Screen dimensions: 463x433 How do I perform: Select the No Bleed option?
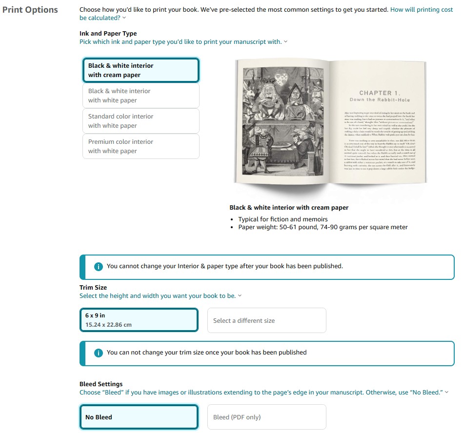139,417
